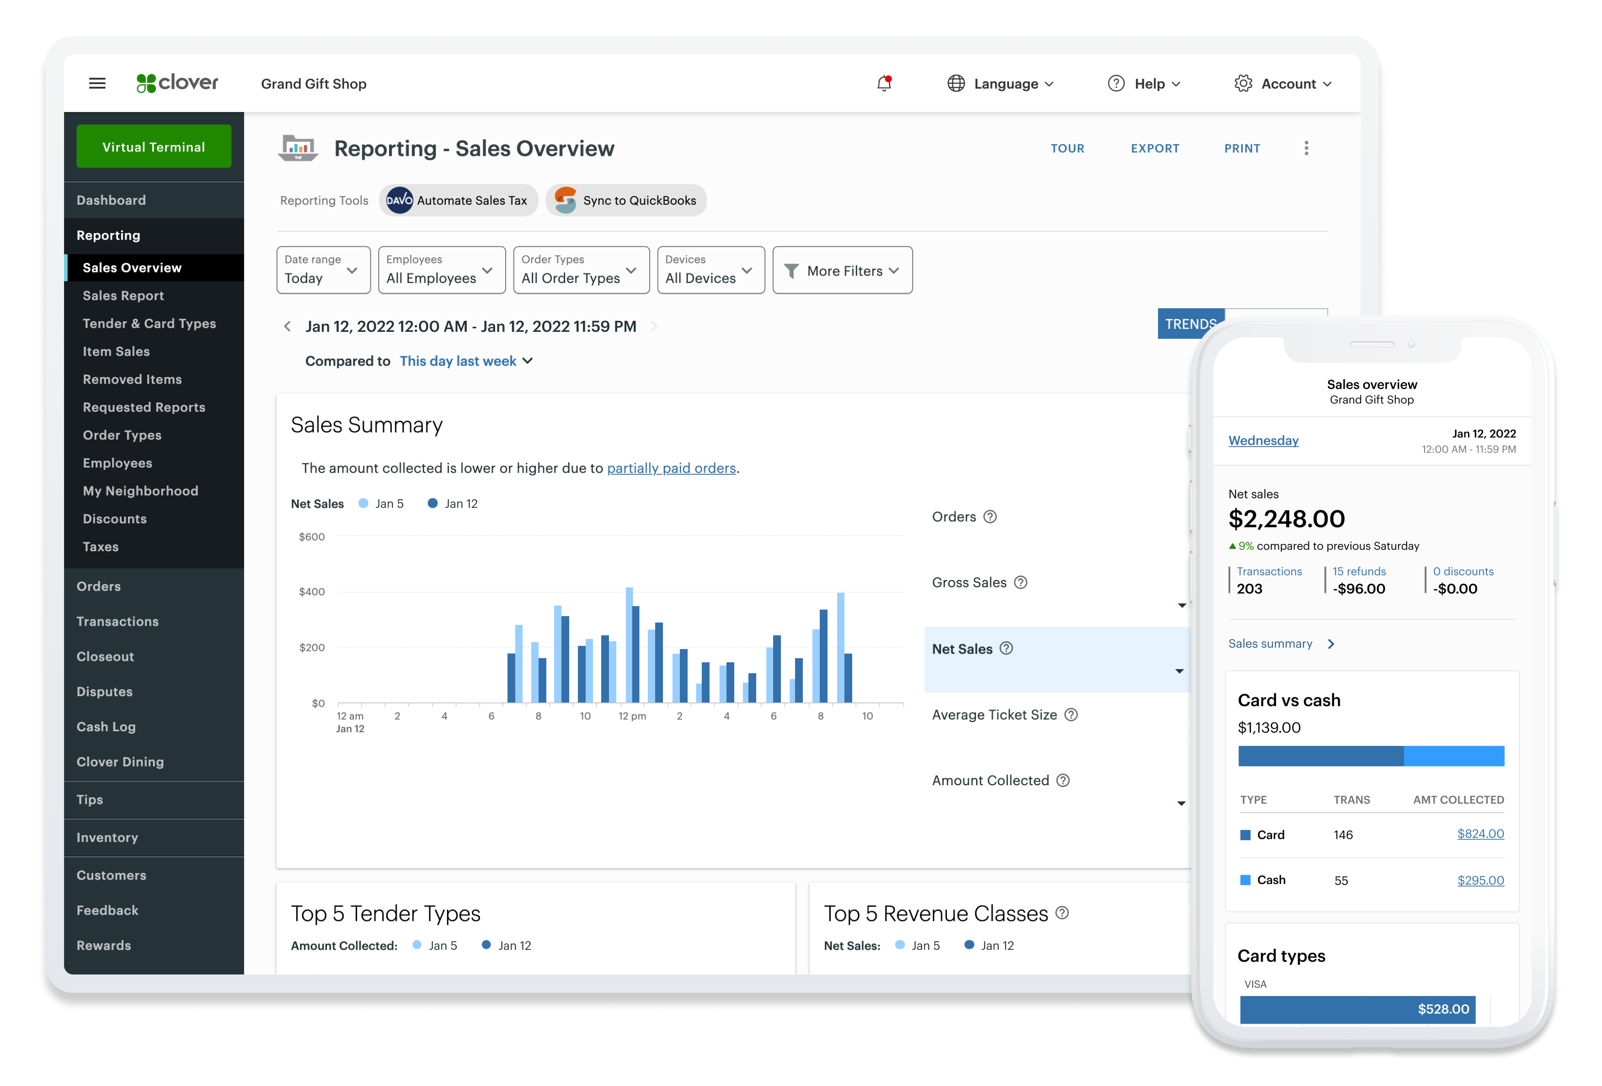This screenshot has width=1602, height=1086.
Task: Click the DAVO Automate Sales Tax icon
Action: pyautogui.click(x=399, y=201)
